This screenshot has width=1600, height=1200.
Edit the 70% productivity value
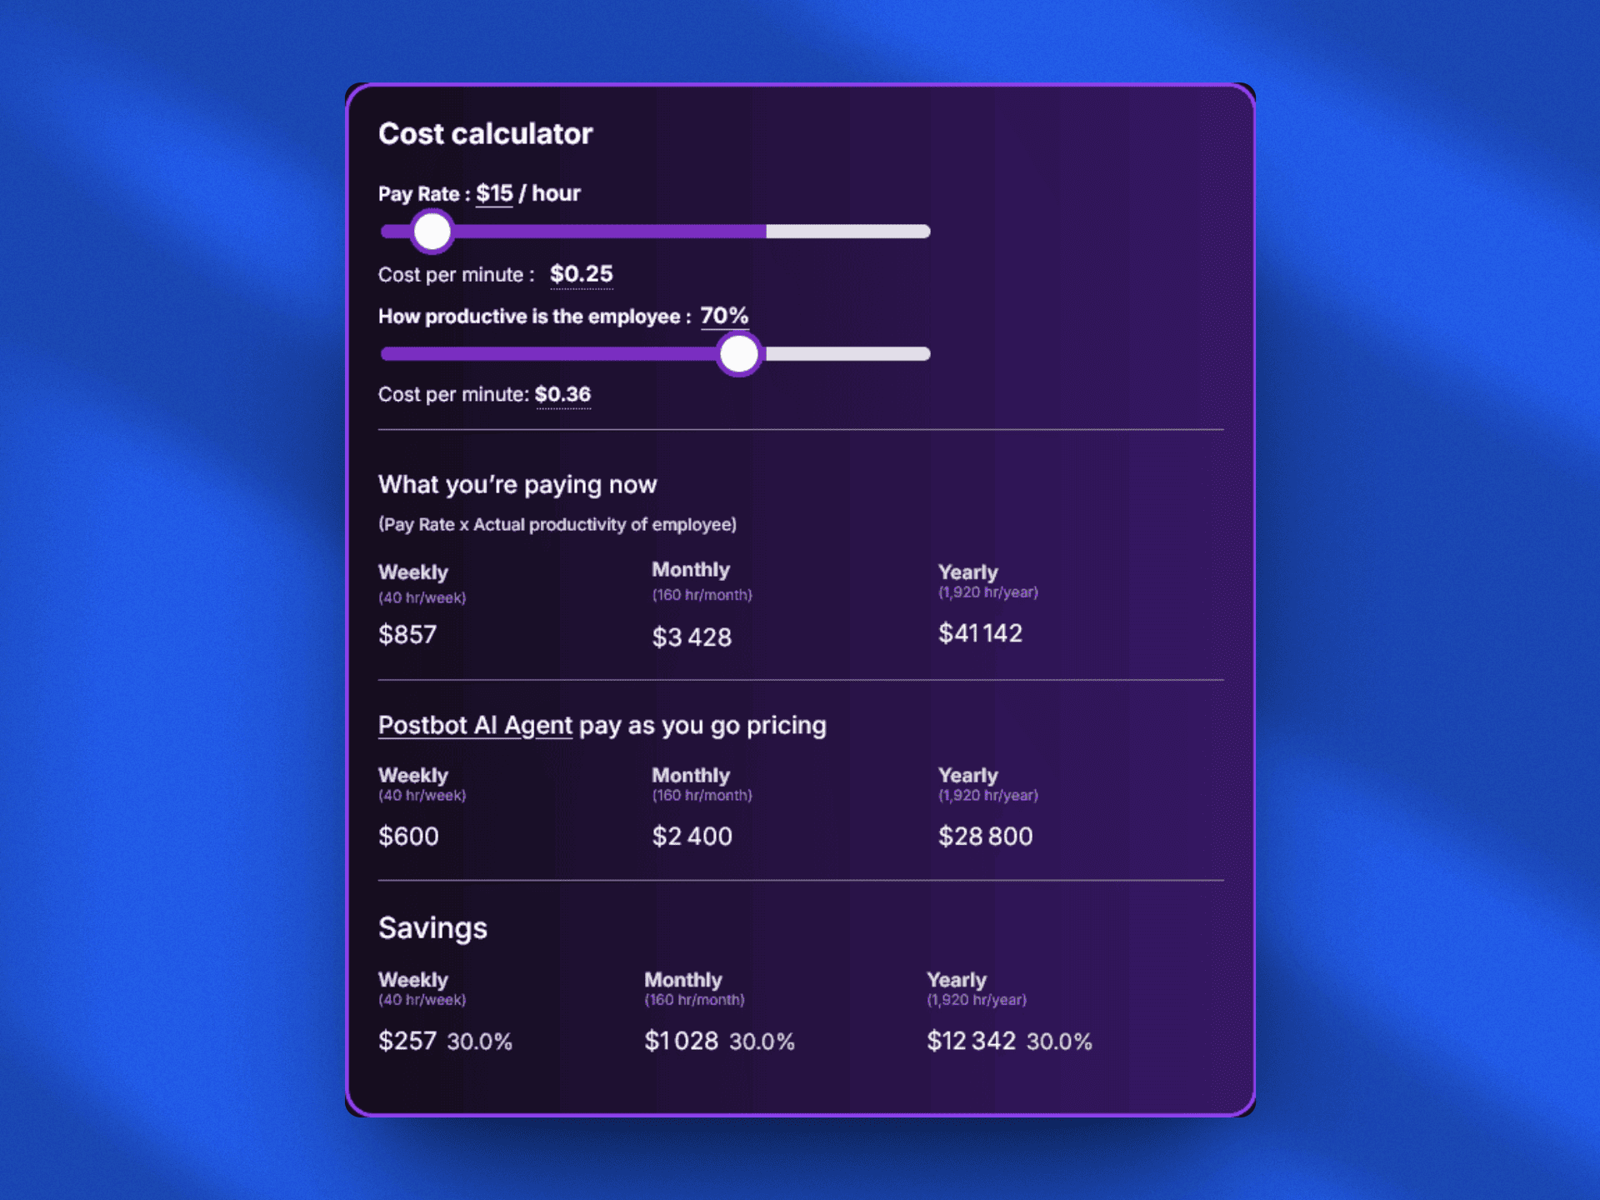click(x=722, y=316)
